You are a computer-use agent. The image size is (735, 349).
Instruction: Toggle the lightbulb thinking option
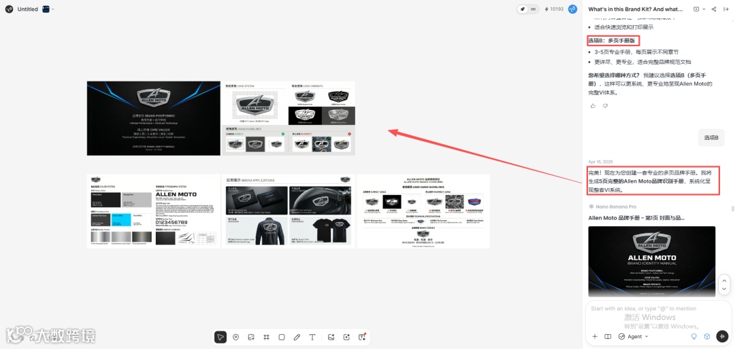tap(694, 336)
